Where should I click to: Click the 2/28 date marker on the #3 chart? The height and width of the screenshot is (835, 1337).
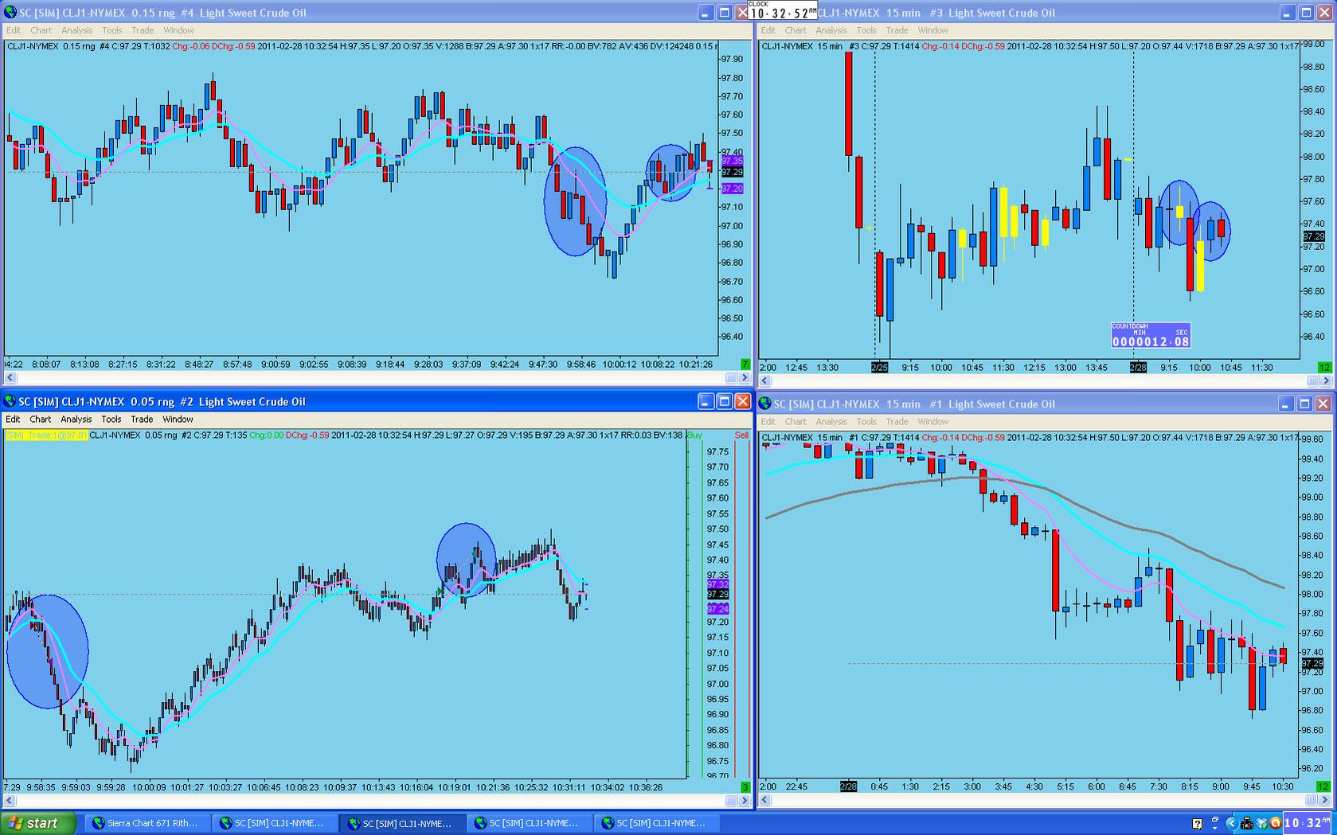[1138, 367]
